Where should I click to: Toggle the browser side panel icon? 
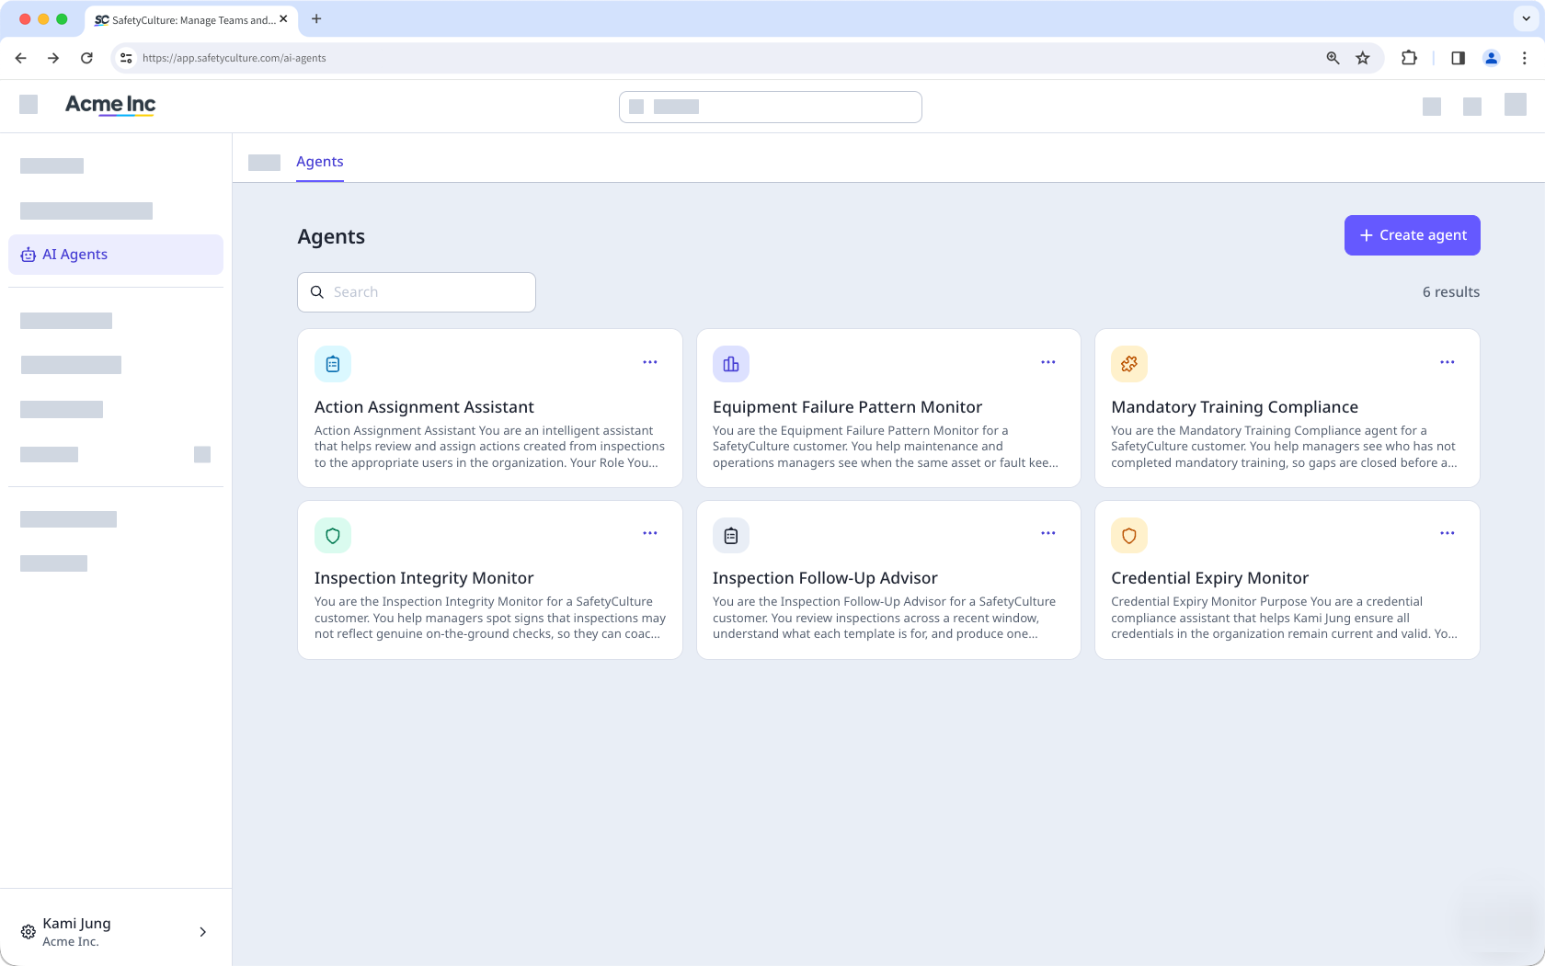coord(1458,58)
